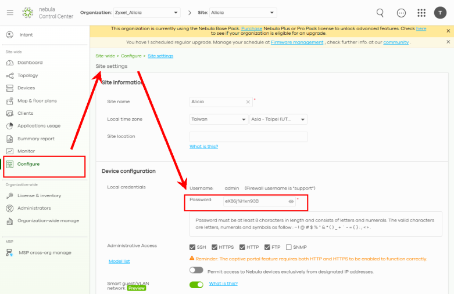Click the Site name input field
This screenshot has height=294, width=454.
(x=221, y=102)
